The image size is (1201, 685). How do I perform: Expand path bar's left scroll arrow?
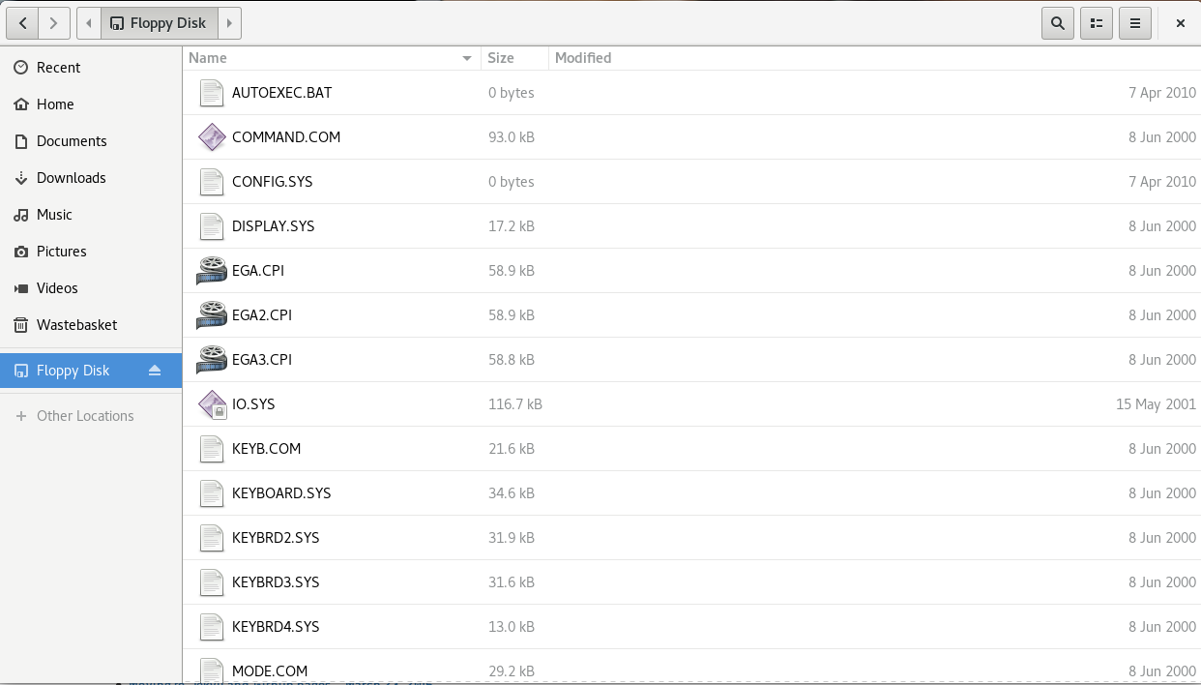88,23
